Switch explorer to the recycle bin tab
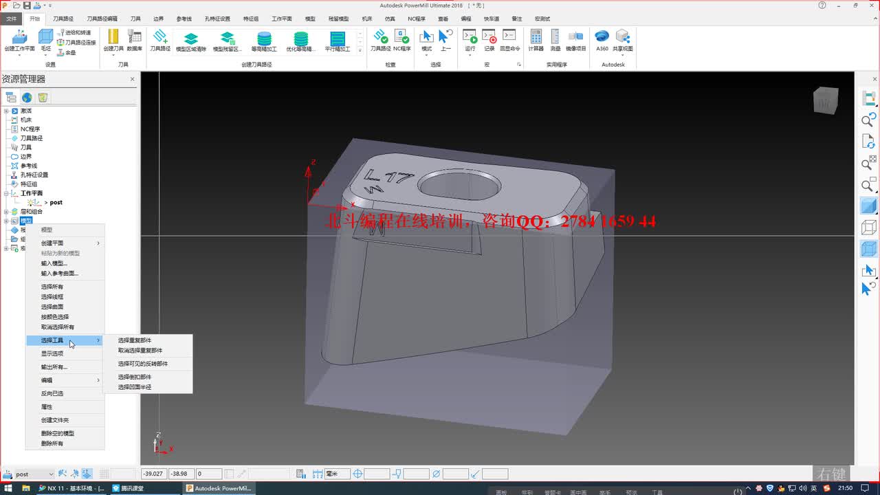This screenshot has height=495, width=880. pos(43,98)
